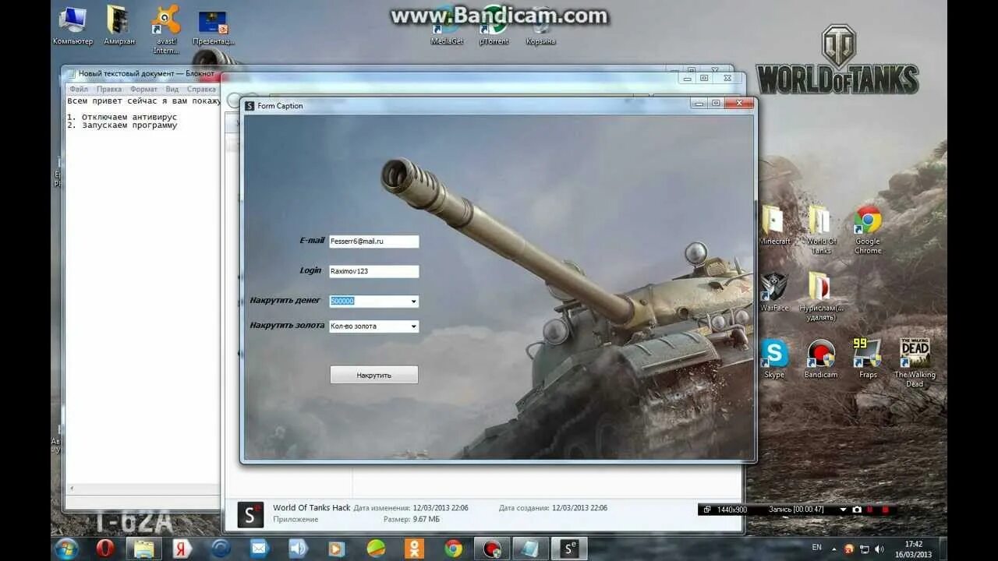Viewport: 998px width, 561px height.
Task: Open the Корзина recycle bin
Action: [x=540, y=26]
